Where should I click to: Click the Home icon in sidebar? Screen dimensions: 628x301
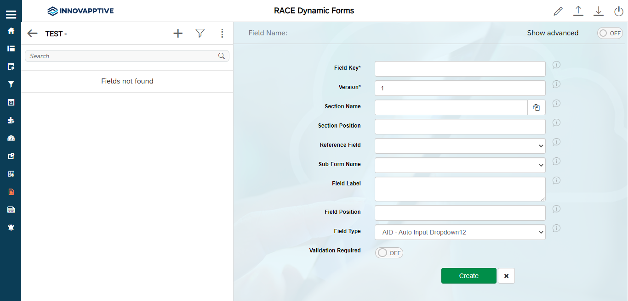pyautogui.click(x=11, y=31)
